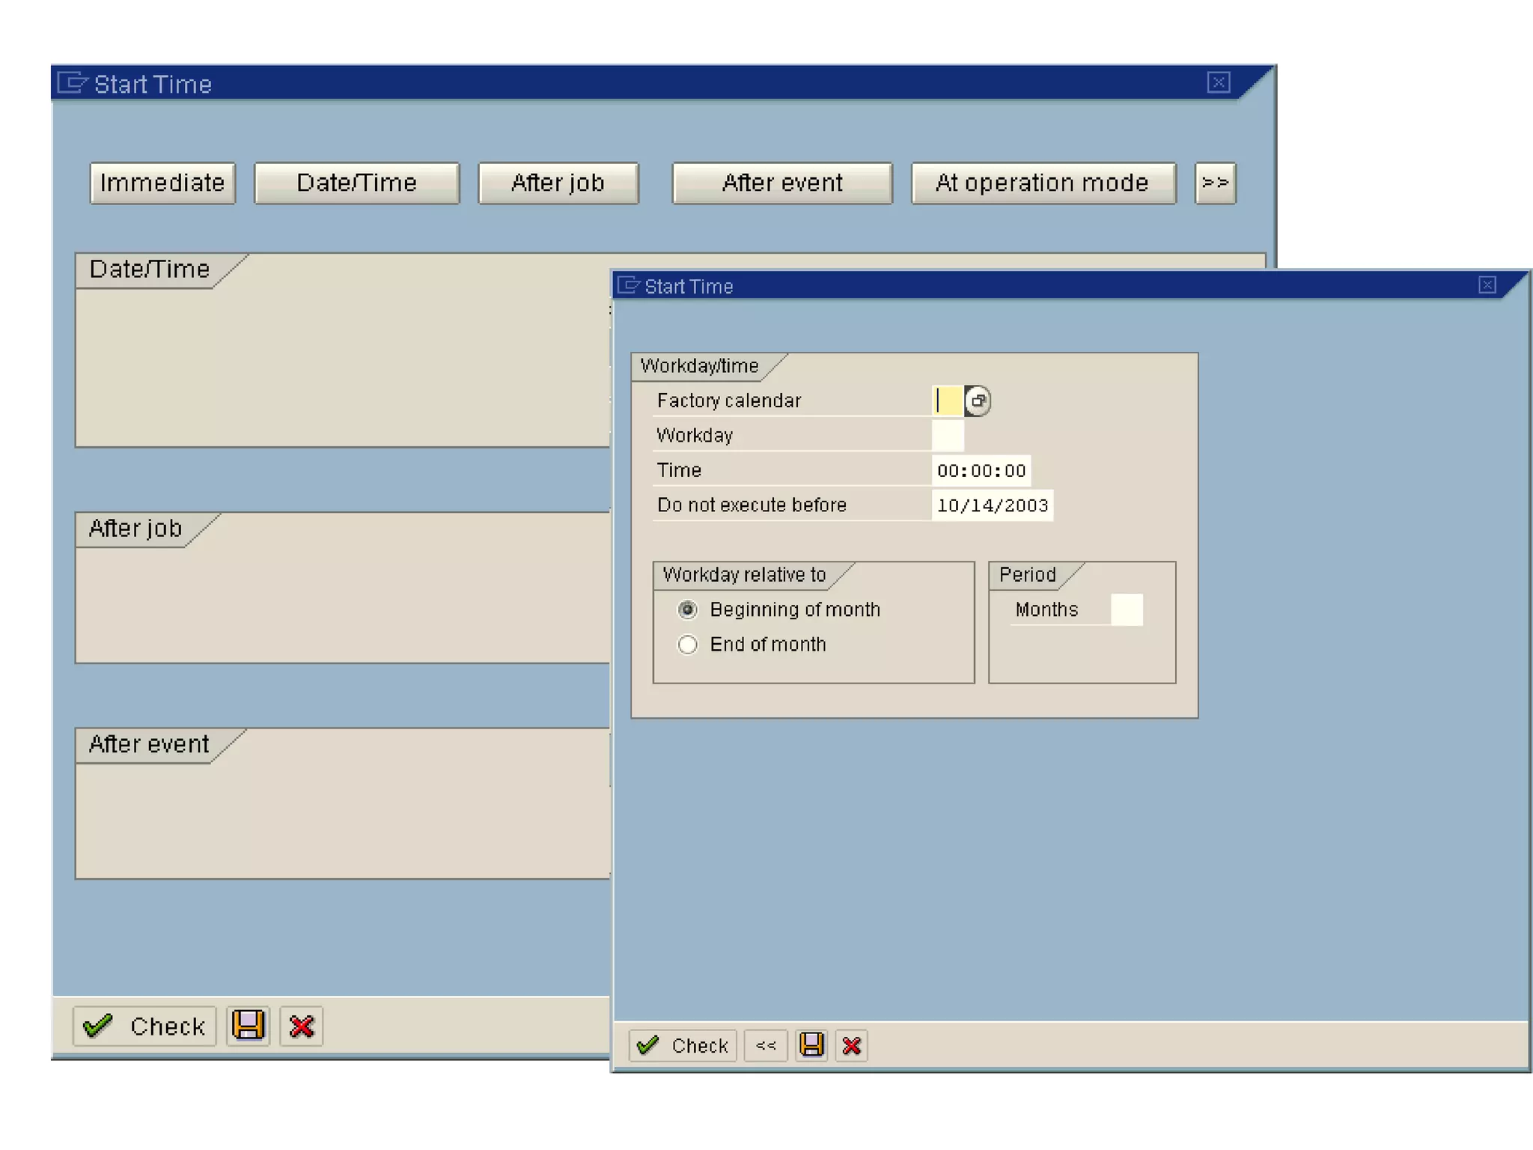Select the After job option

tap(558, 183)
